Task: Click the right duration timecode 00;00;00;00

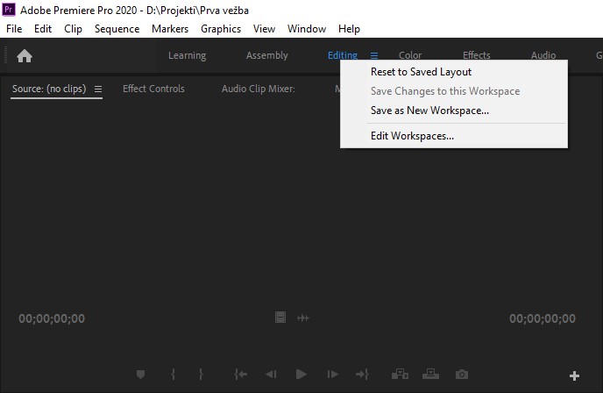Action: pos(543,318)
